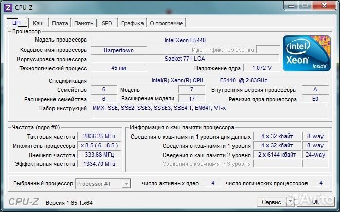
Task: Click the Сервис button
Action: coord(272,202)
